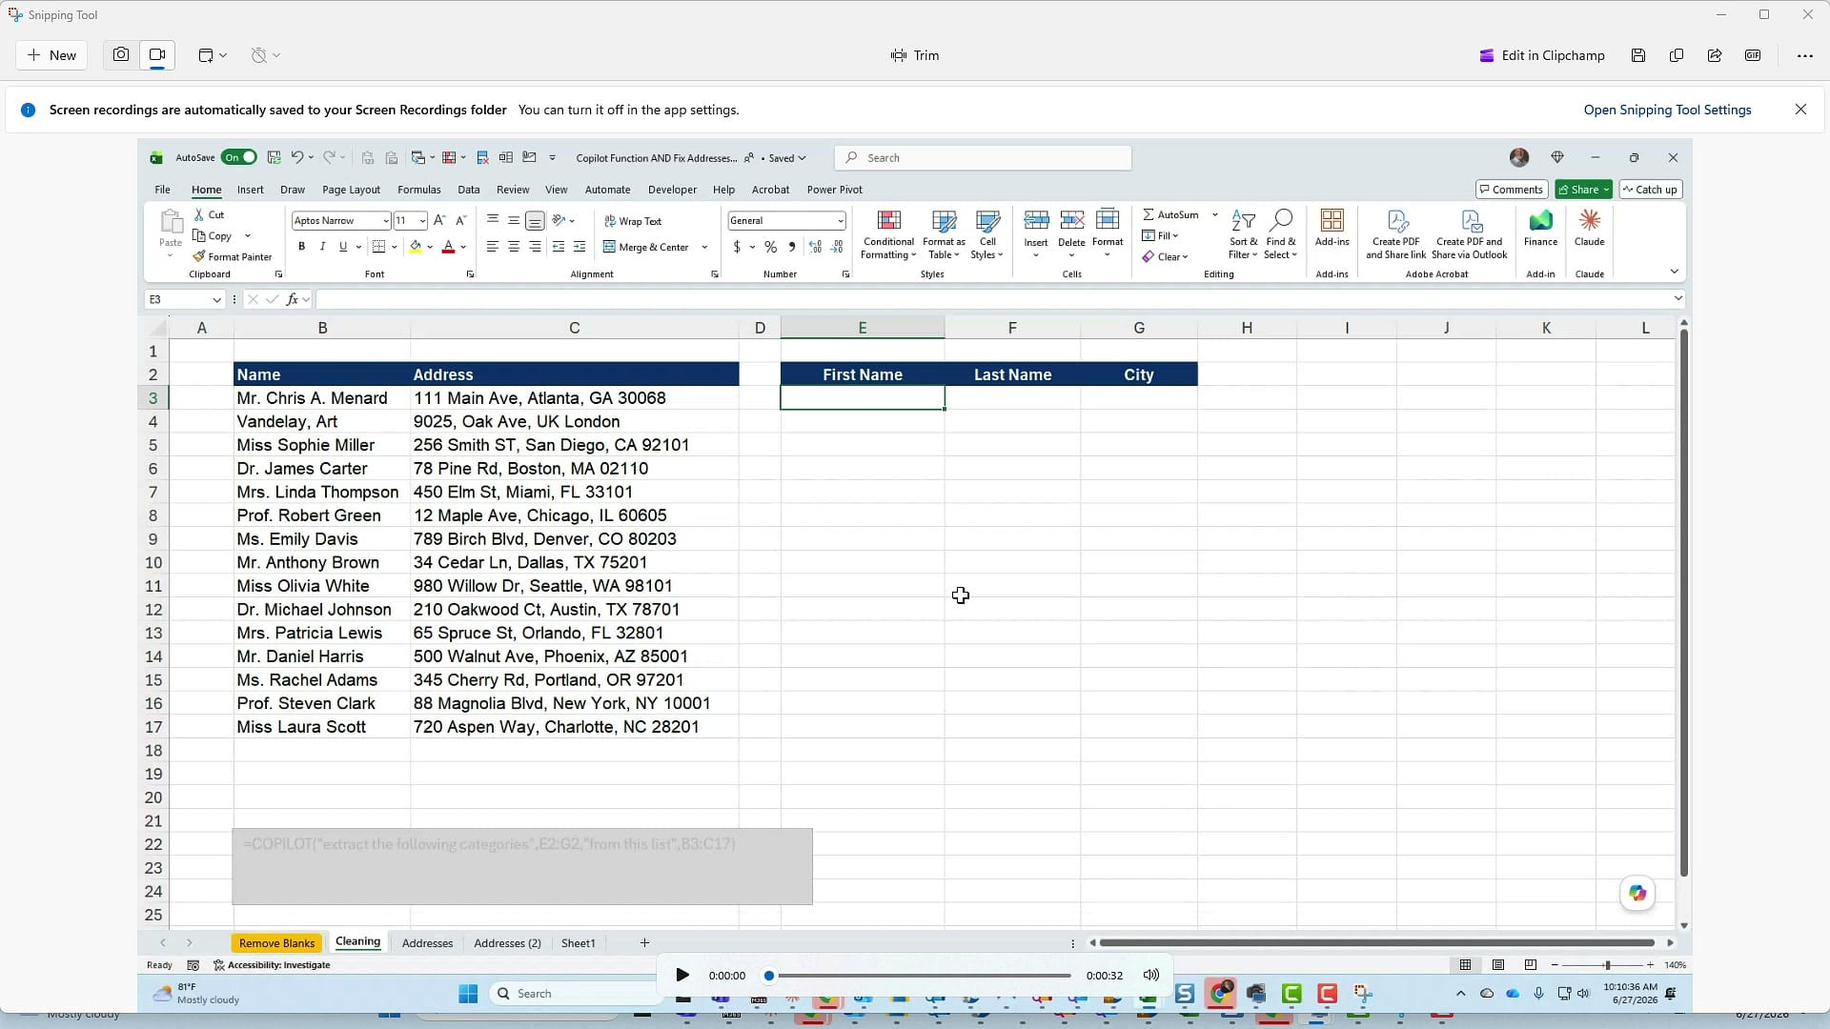Click AutoSum

tap(1171, 215)
